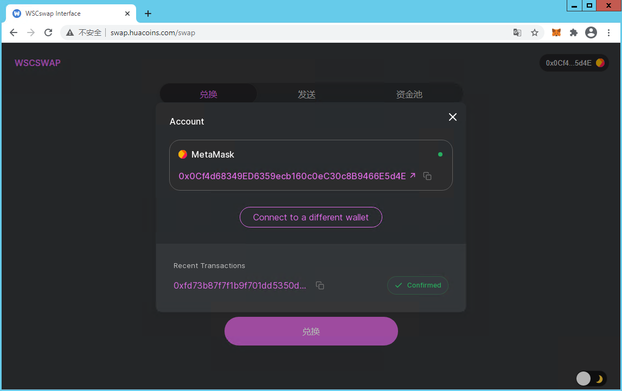Open the Chrome profile avatar

[x=591, y=32]
